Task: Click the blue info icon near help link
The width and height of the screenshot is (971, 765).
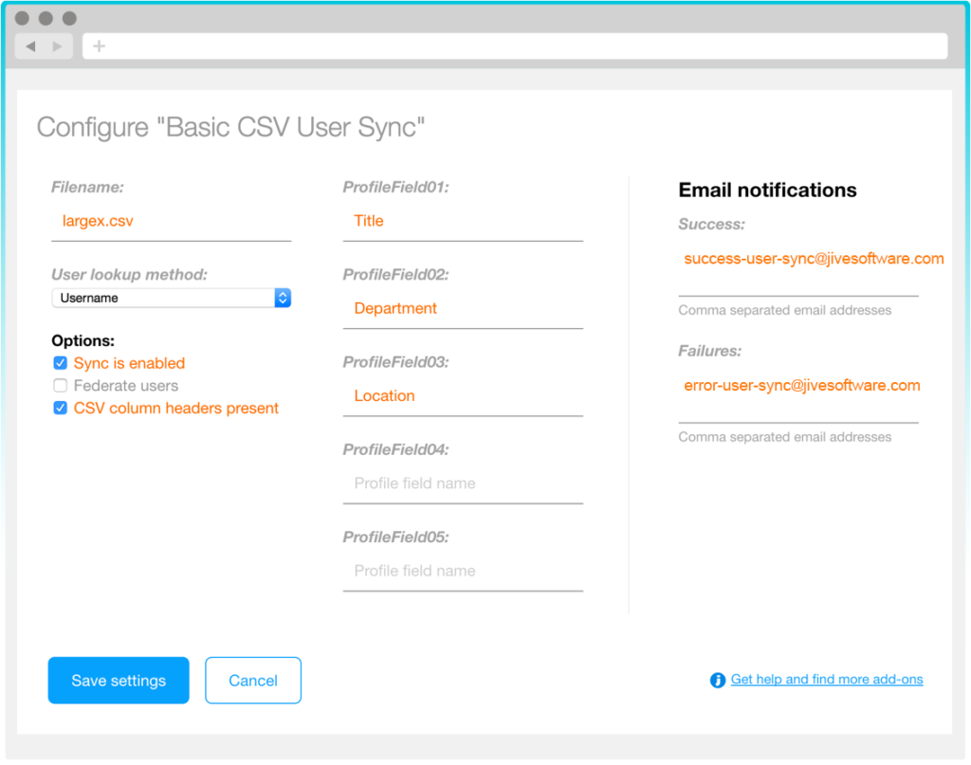Action: coord(718,680)
